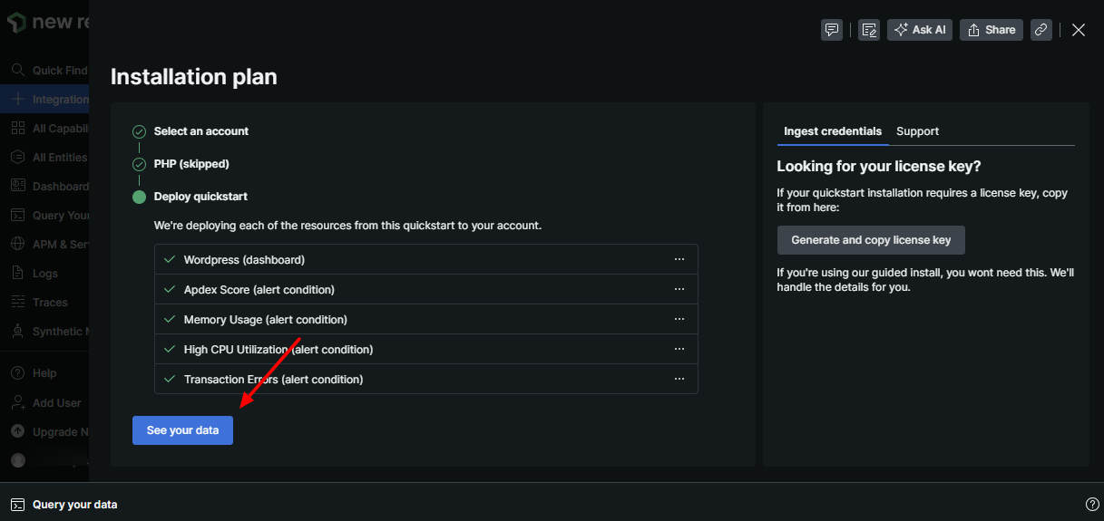Screen dimensions: 1104x521
Task: Open Logs in the sidebar
Action: click(x=44, y=274)
